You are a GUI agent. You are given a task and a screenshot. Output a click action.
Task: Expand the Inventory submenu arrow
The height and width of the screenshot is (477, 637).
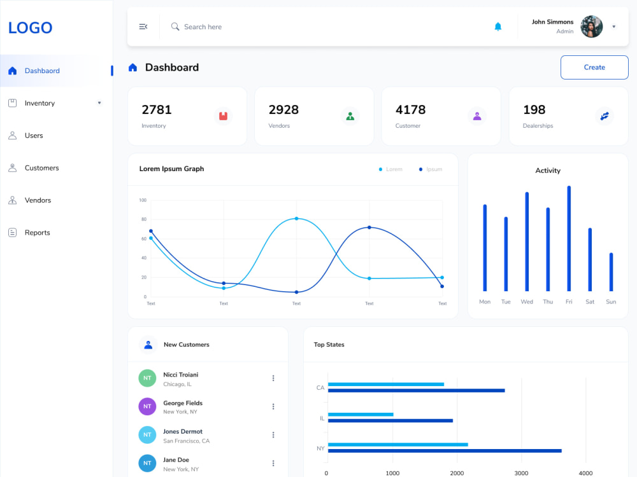coord(99,103)
